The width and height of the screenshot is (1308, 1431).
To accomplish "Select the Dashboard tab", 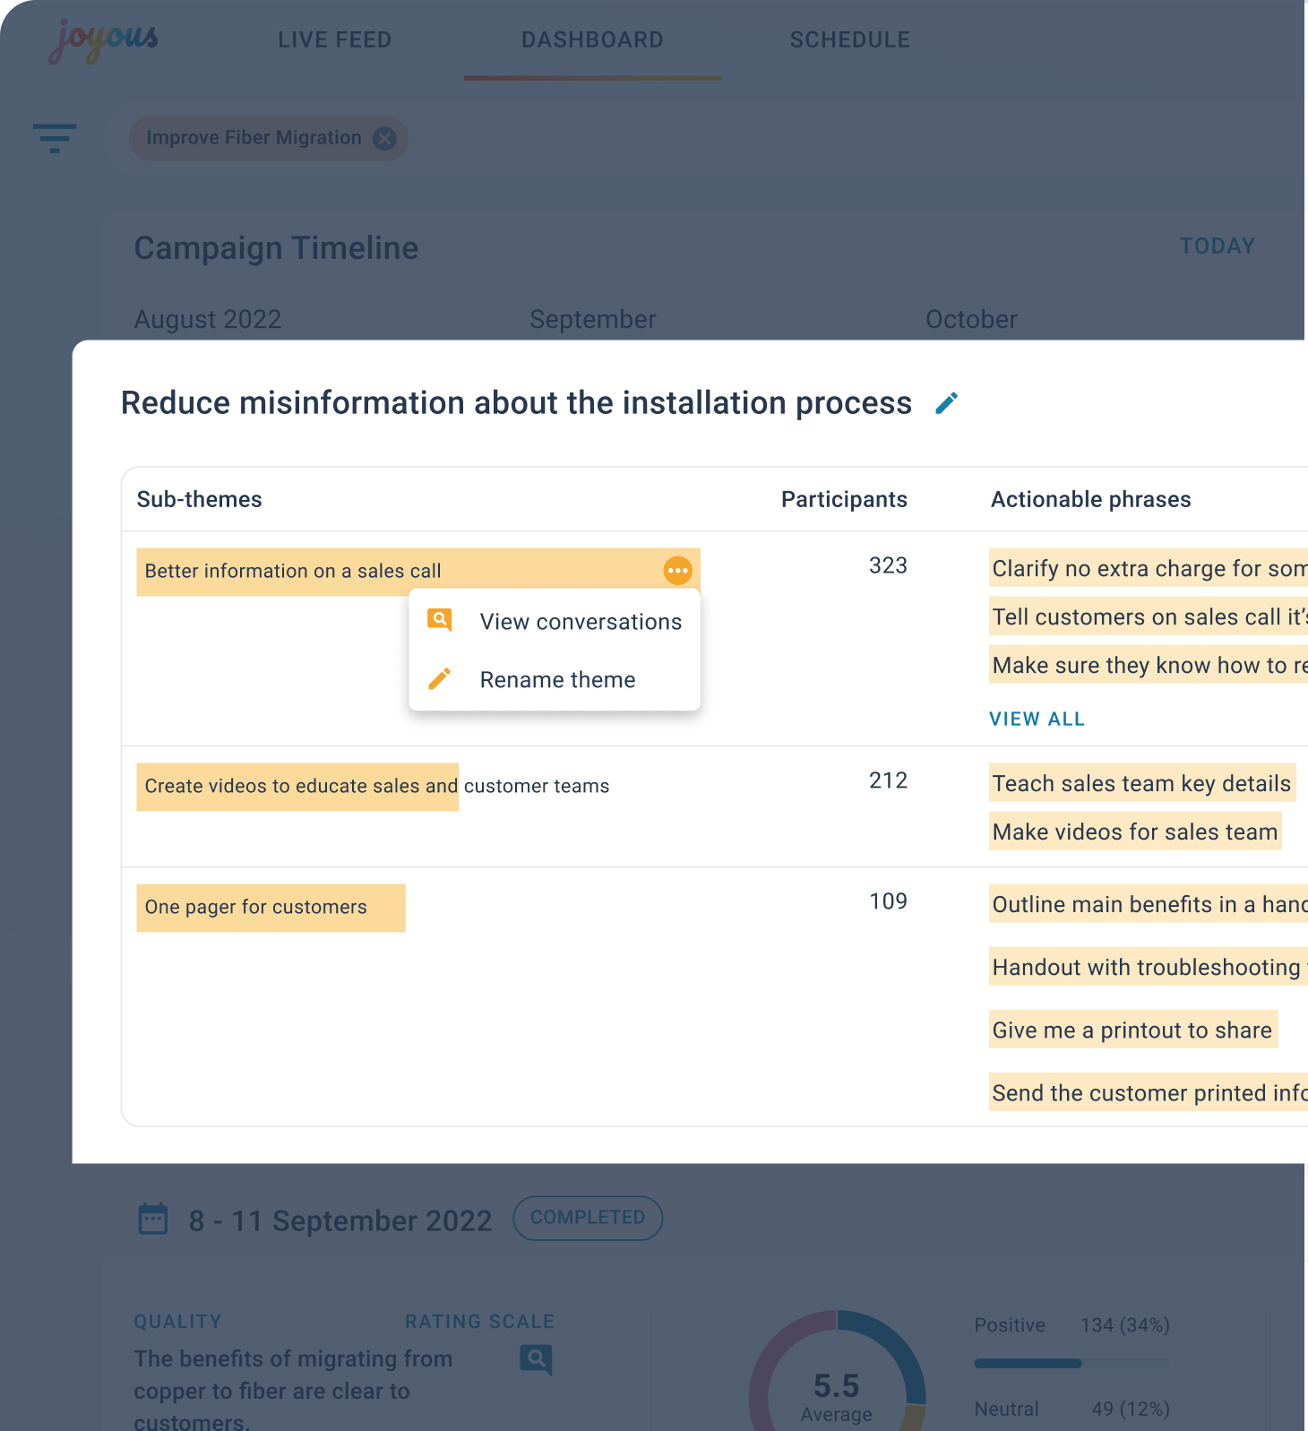I will 592,40.
